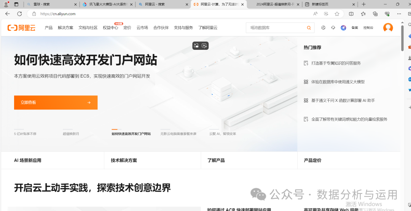
Task: Open 全面了解带有关键词感知能力的向量检索服务 link
Action: point(349,119)
